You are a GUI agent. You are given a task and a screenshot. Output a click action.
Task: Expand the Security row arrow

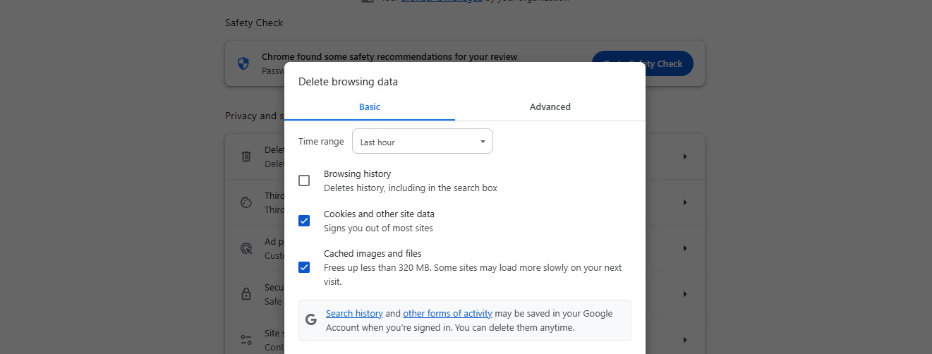[x=684, y=294]
